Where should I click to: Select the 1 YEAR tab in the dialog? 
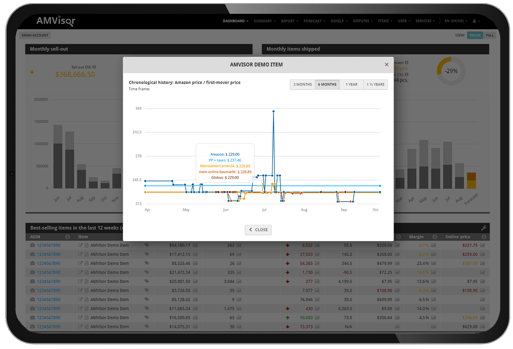point(351,84)
